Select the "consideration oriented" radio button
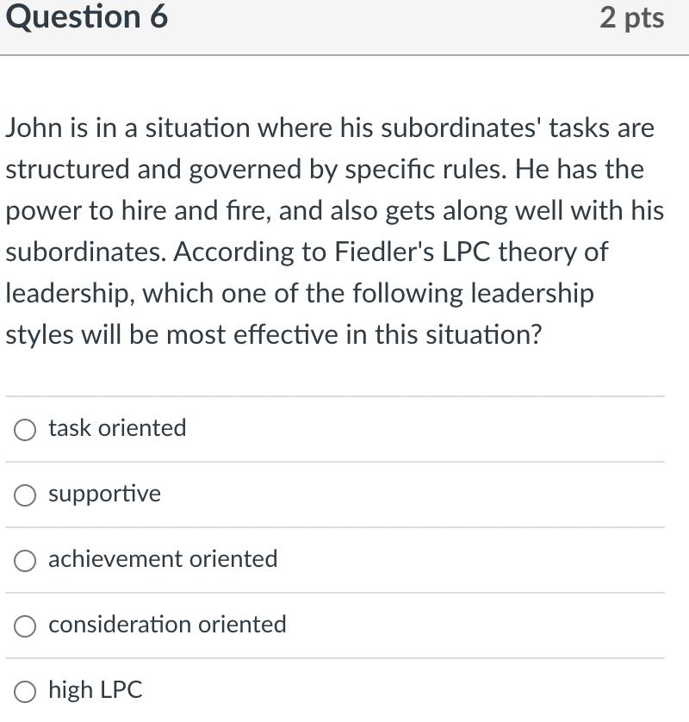This screenshot has width=689, height=722. click(x=25, y=625)
